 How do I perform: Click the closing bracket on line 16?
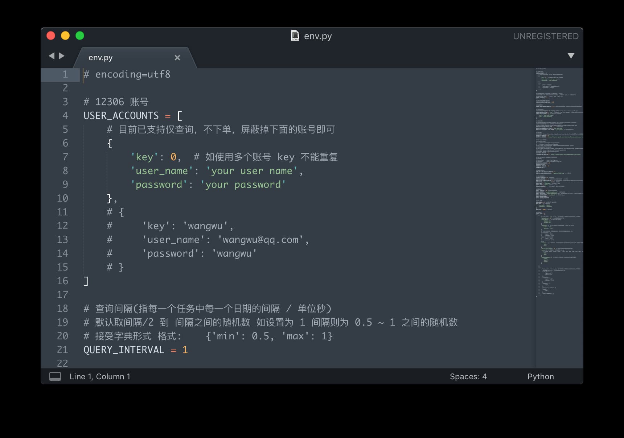[x=86, y=281]
